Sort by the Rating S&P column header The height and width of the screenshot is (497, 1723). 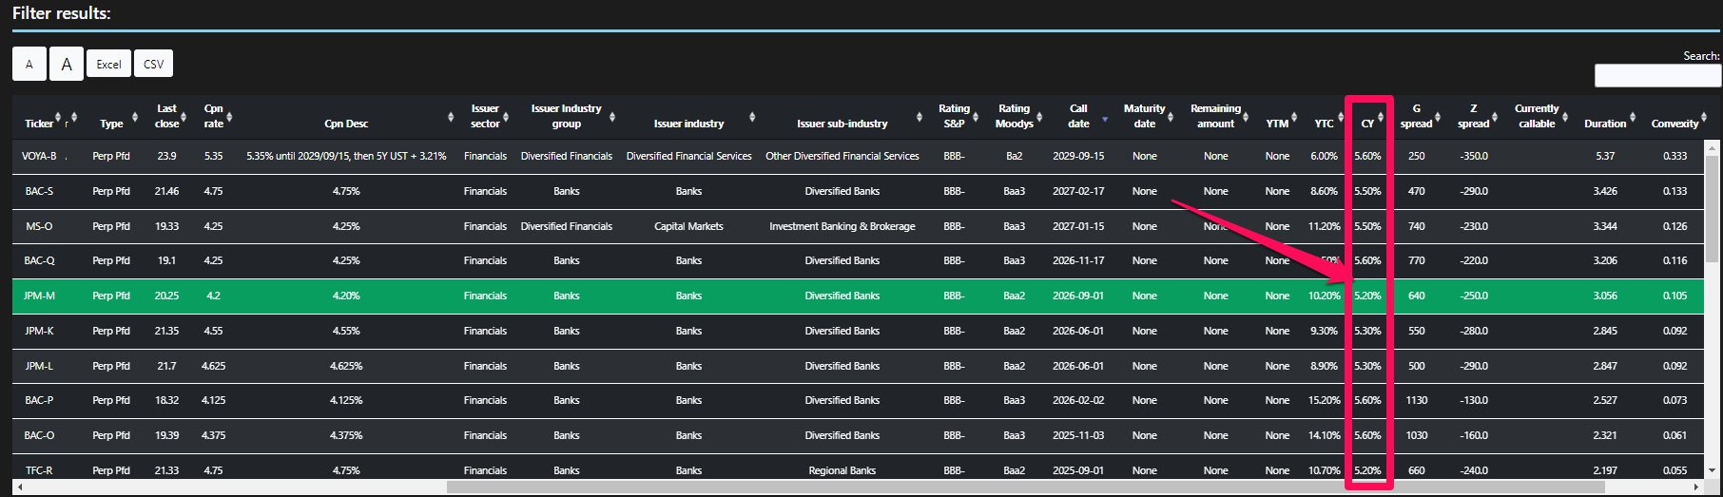pos(954,116)
